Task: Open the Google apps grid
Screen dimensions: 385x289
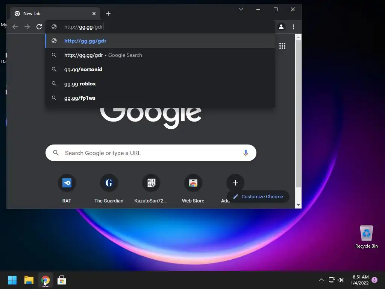Action: tap(282, 46)
